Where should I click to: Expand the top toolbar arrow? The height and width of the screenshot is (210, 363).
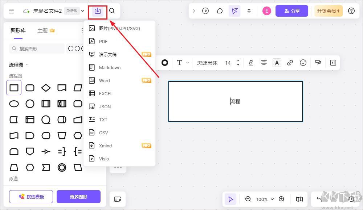tap(194, 11)
